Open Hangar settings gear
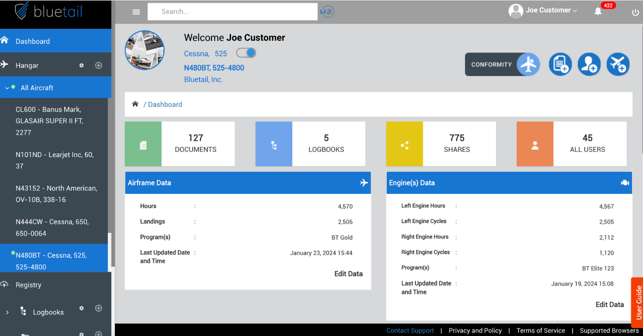This screenshot has width=643, height=336. click(81, 65)
